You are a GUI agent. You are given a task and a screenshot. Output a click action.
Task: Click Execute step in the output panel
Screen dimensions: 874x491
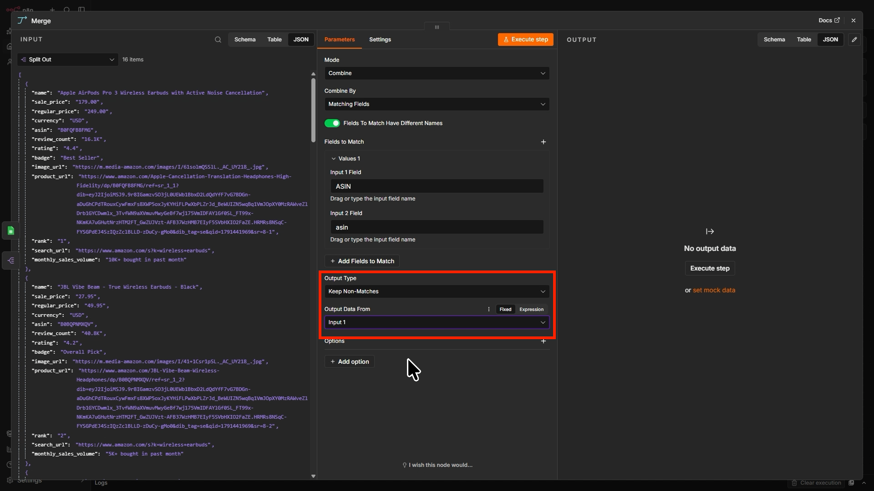point(710,268)
